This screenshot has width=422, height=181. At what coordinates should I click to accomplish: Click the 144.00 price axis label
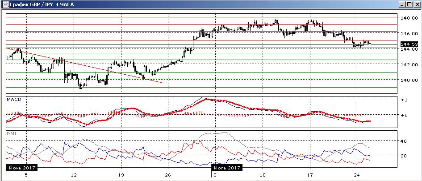point(409,49)
